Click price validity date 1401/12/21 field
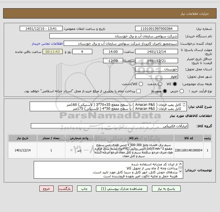The image size is (220, 212). pyautogui.click(x=157, y=61)
